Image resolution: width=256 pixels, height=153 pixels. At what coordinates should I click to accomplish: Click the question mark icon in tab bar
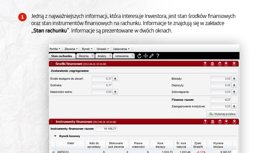click(x=158, y=56)
